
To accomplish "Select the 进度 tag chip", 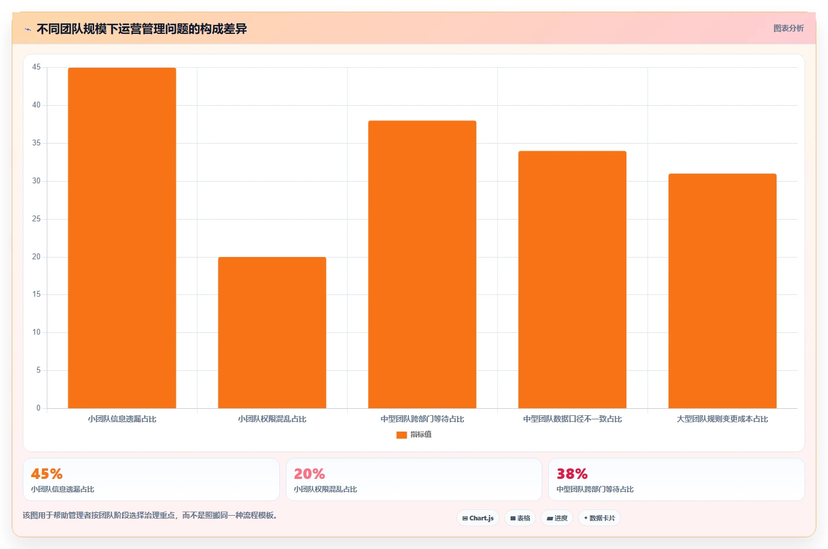I will click(557, 518).
